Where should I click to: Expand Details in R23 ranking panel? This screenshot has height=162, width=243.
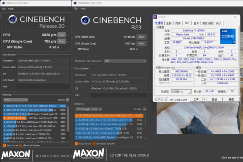pos(145,109)
